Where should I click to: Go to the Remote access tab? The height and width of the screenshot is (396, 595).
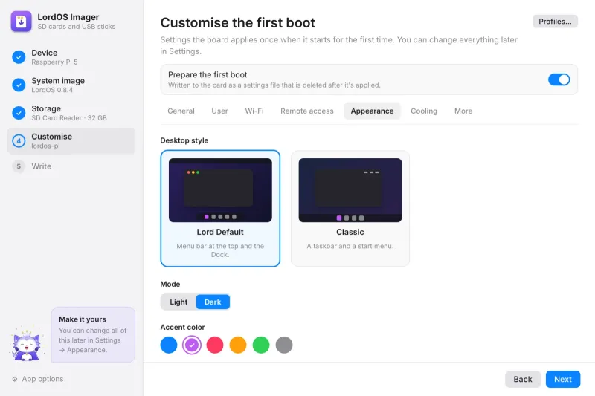(307, 111)
